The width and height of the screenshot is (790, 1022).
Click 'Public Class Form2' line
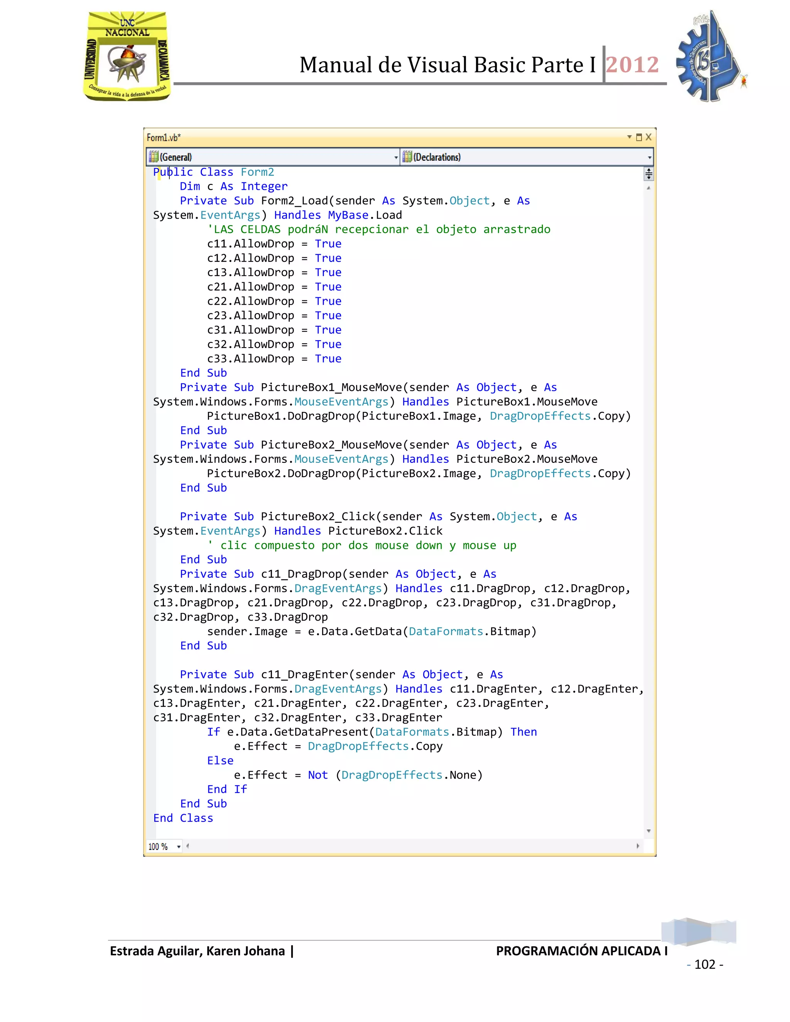pyautogui.click(x=213, y=172)
